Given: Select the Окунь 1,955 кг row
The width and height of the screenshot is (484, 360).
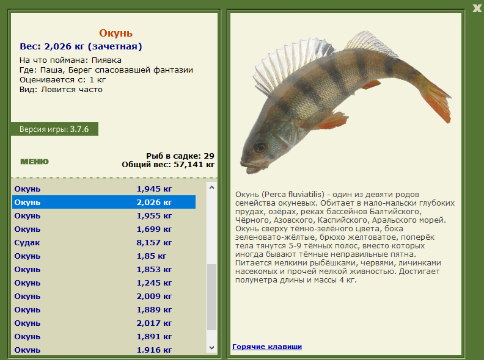Looking at the screenshot, I should [x=104, y=216].
